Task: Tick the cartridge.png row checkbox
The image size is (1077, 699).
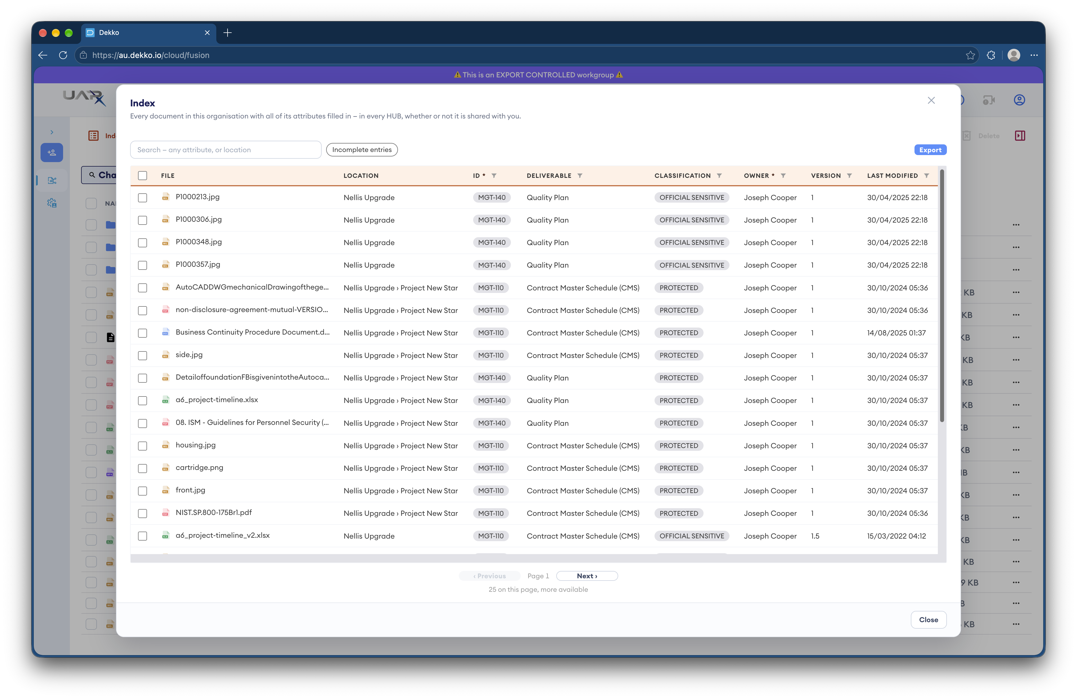Action: (x=143, y=469)
